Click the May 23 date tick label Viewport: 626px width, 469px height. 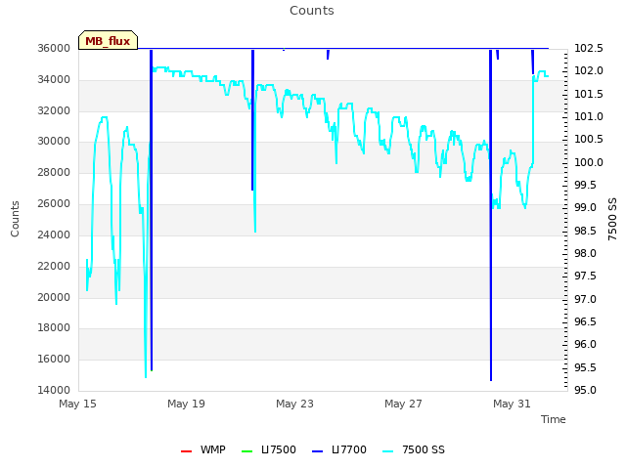(x=294, y=404)
